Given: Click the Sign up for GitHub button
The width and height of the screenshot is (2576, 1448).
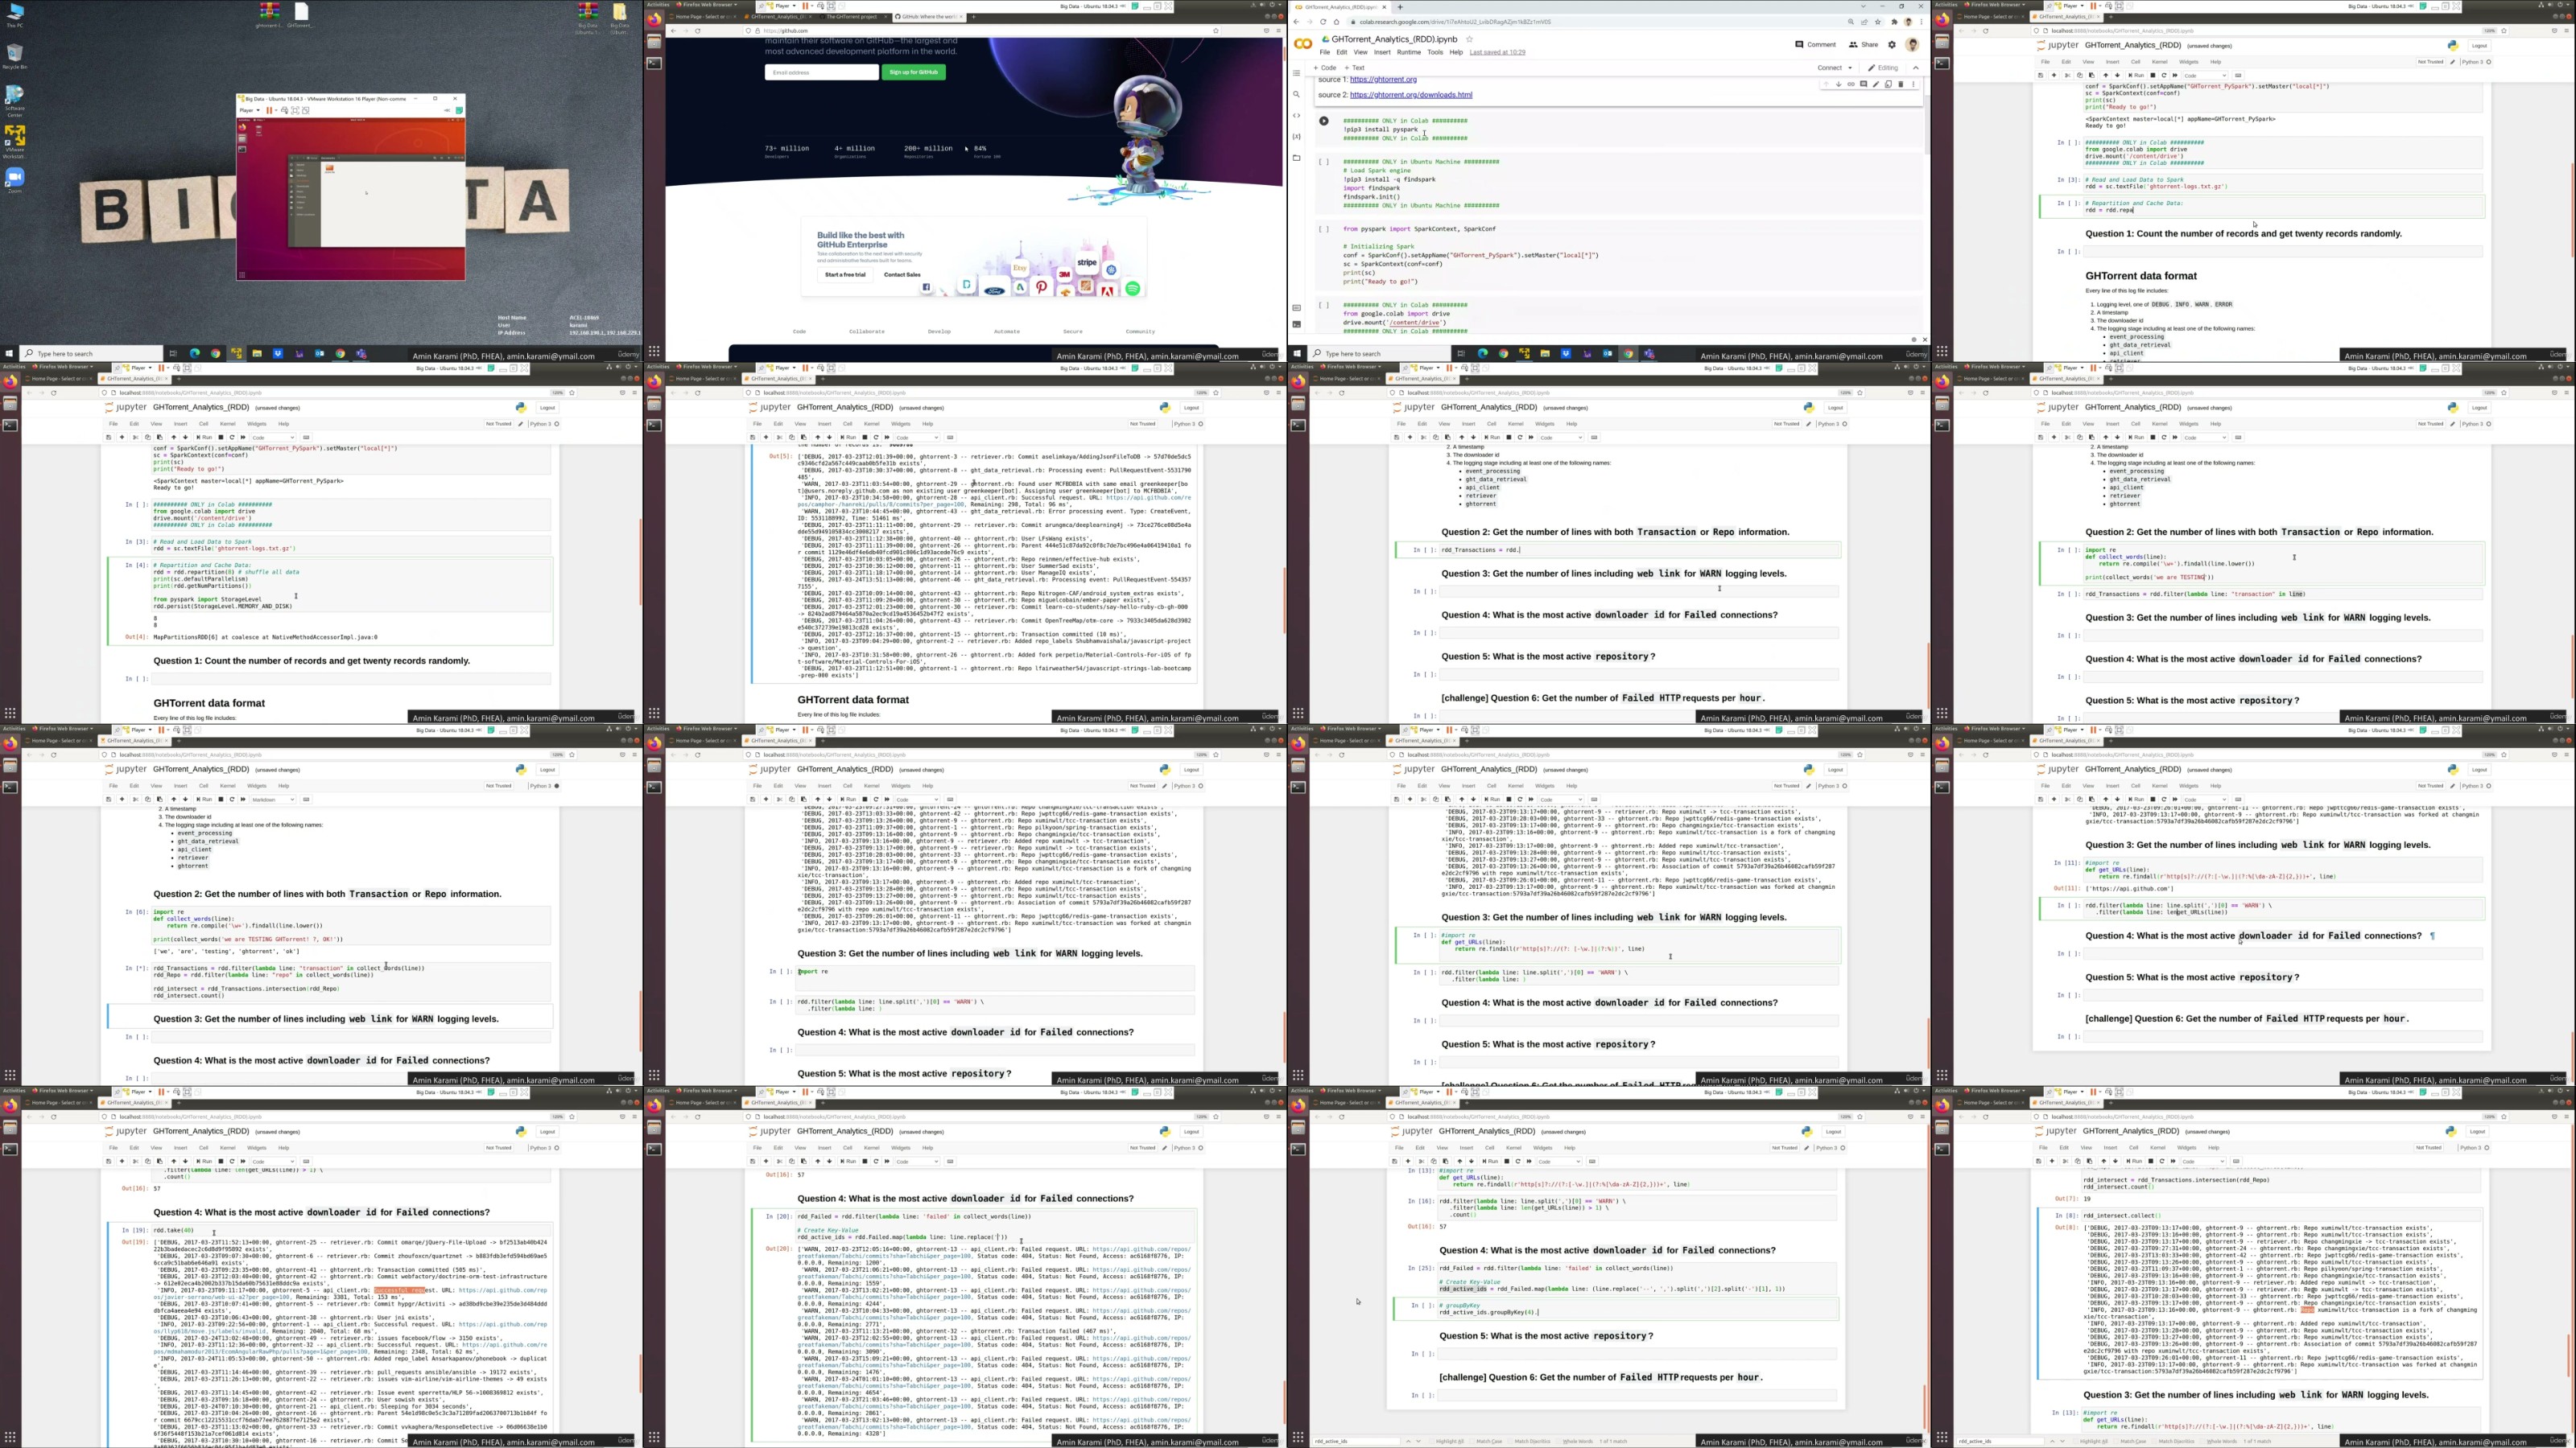Looking at the screenshot, I should (x=913, y=72).
